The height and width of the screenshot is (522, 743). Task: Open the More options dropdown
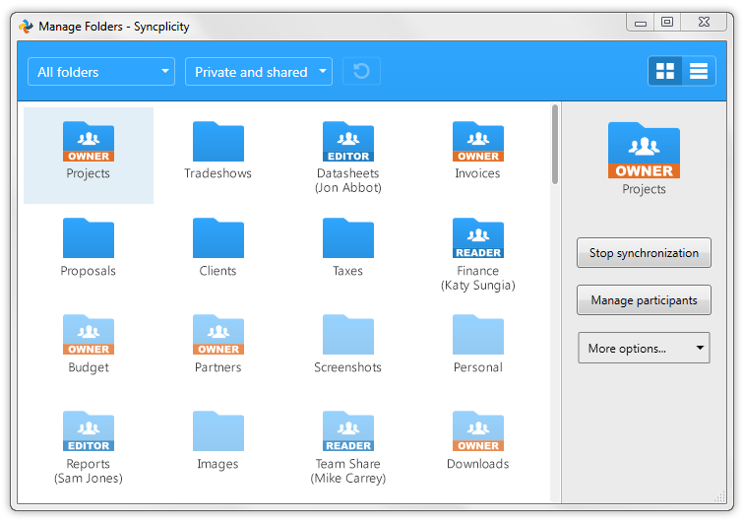point(644,348)
